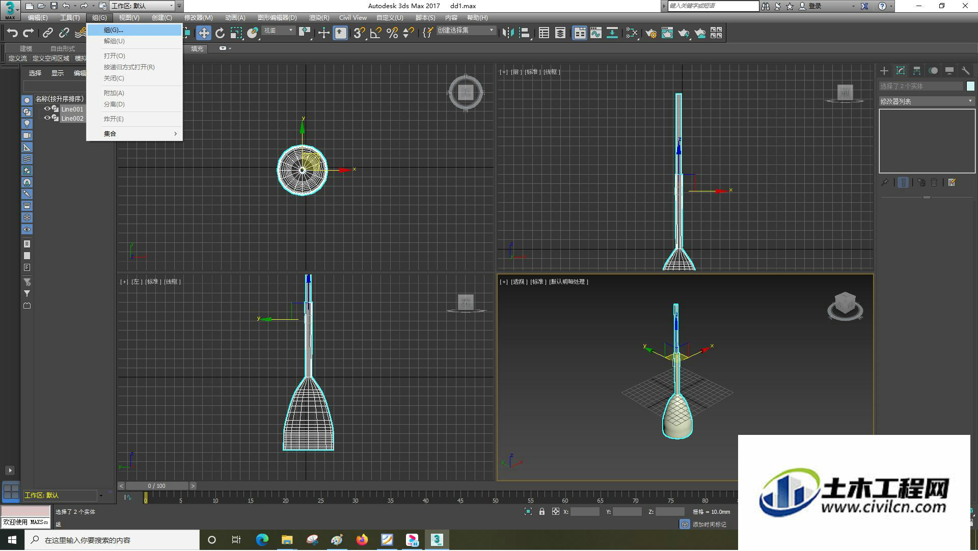Toggle Display Cameras filter in Scene Explorer

pos(27,135)
